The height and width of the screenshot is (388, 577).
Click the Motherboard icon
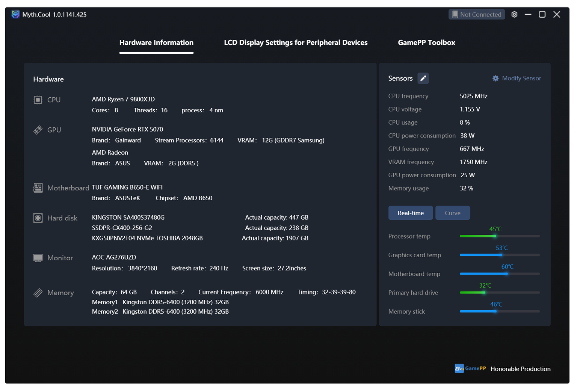(x=38, y=188)
